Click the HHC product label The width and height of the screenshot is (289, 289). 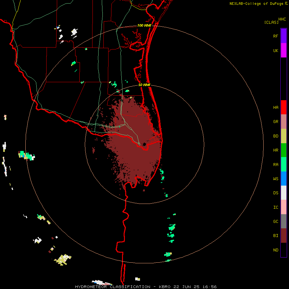(x=282, y=19)
